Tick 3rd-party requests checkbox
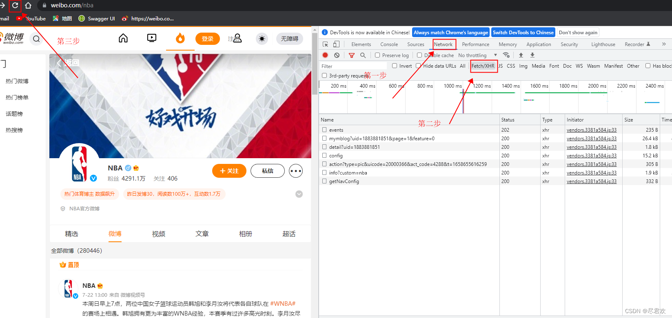 324,75
